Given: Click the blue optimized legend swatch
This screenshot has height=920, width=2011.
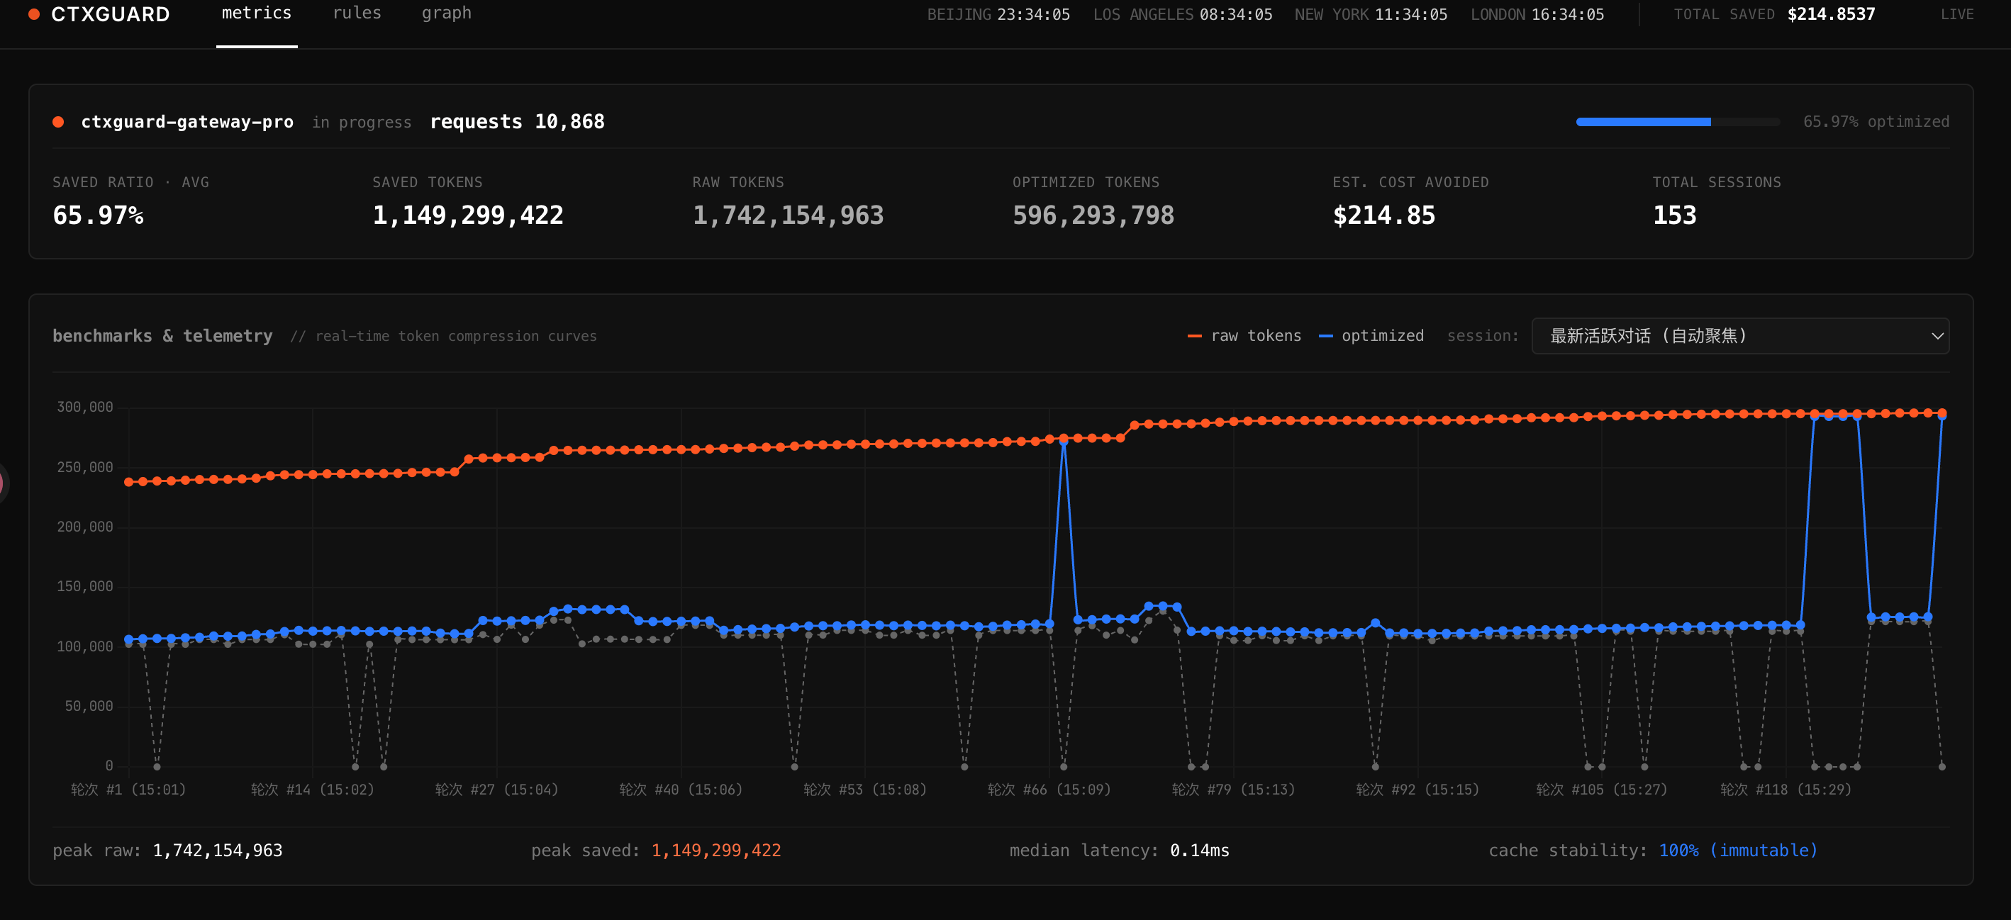Looking at the screenshot, I should click(1325, 337).
